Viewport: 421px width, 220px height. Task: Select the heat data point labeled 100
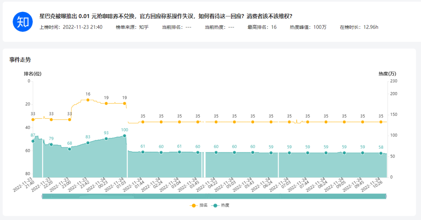coord(124,136)
